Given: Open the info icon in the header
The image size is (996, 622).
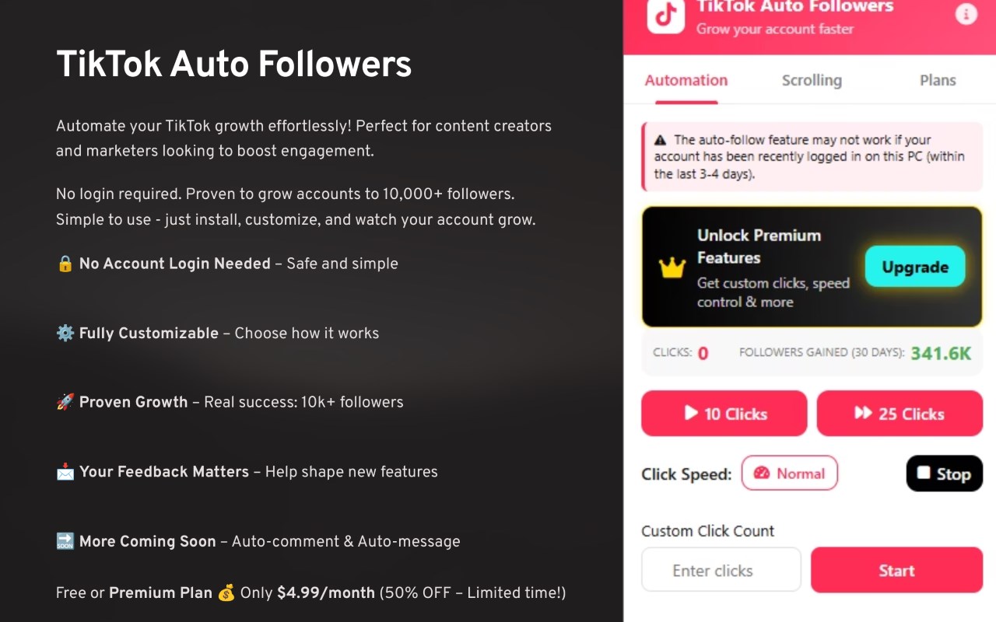Looking at the screenshot, I should point(966,14).
